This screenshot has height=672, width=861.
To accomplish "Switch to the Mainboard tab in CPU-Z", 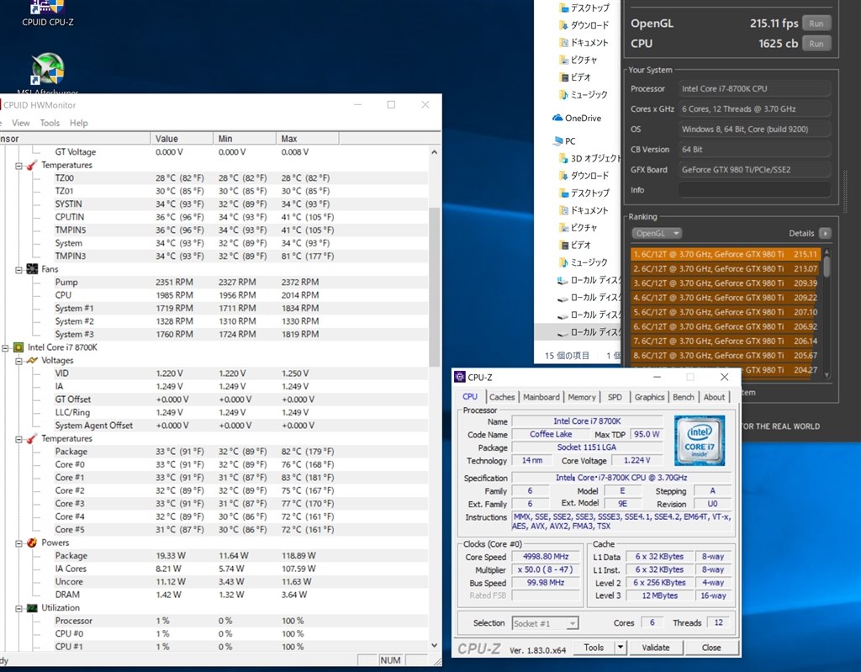I will (541, 397).
